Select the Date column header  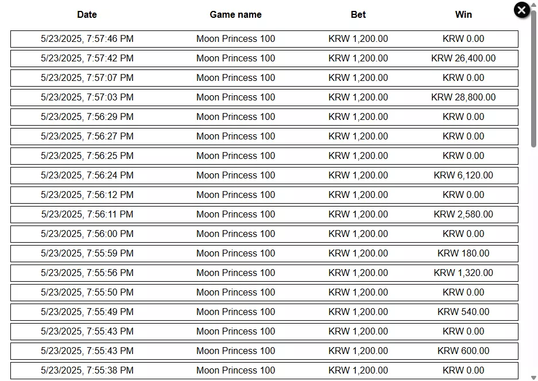(87, 14)
